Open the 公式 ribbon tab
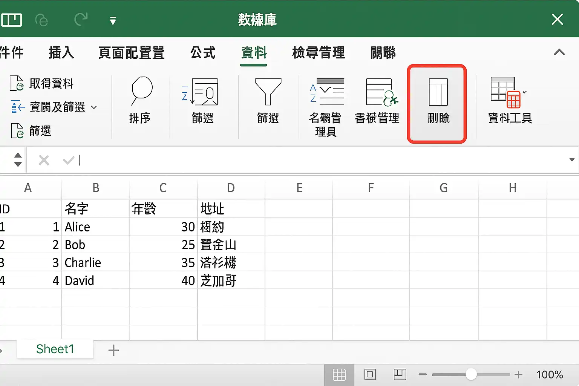Viewport: 579px width, 386px height. pyautogui.click(x=203, y=52)
